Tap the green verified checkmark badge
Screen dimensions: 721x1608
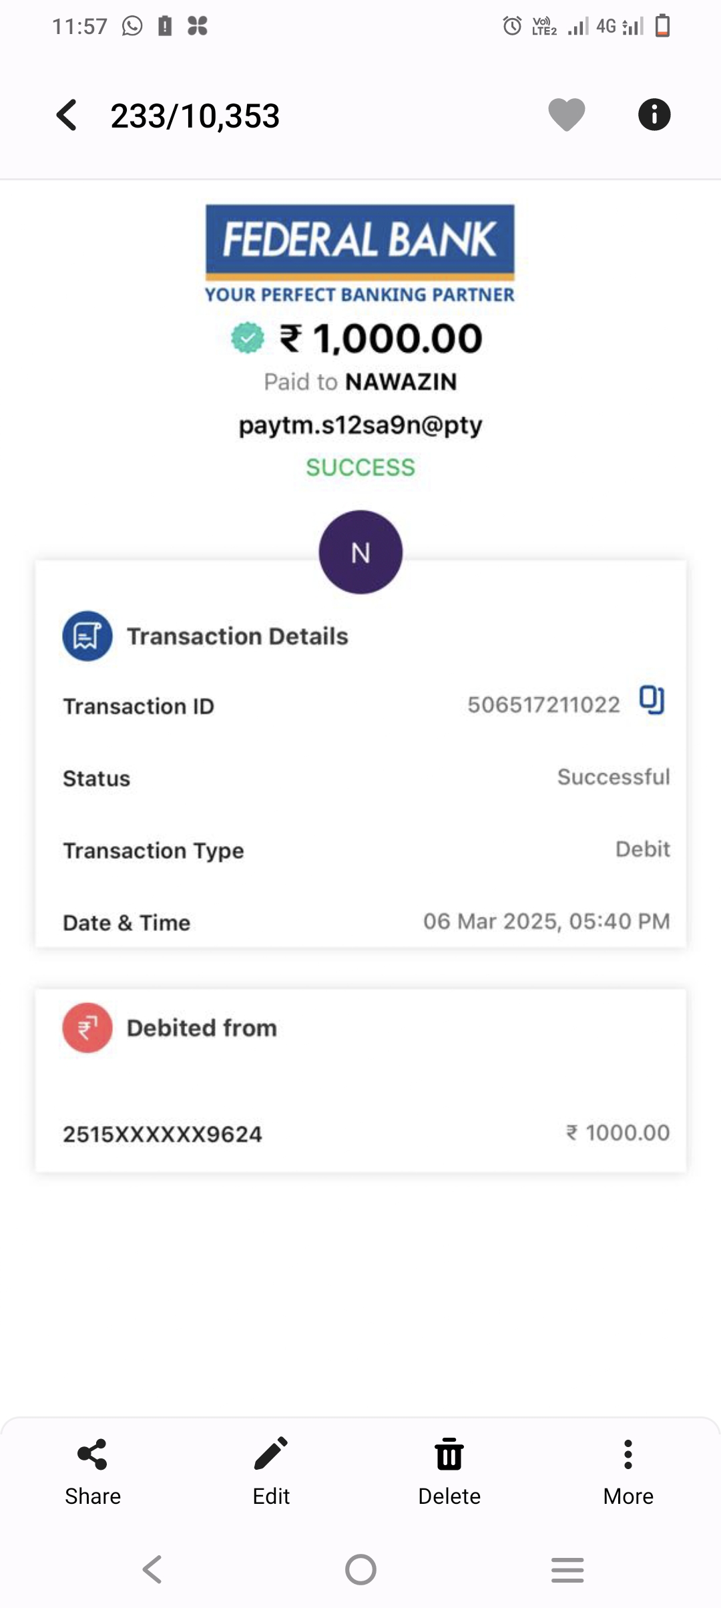tap(248, 338)
